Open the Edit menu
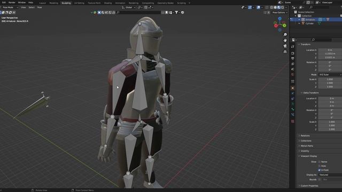This screenshot has height=192, width=342. pyautogui.click(x=4, y=2)
